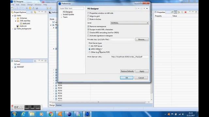The image size is (209, 117).
Task: Enable Properties window on left side checkbox
Action: point(88,13)
